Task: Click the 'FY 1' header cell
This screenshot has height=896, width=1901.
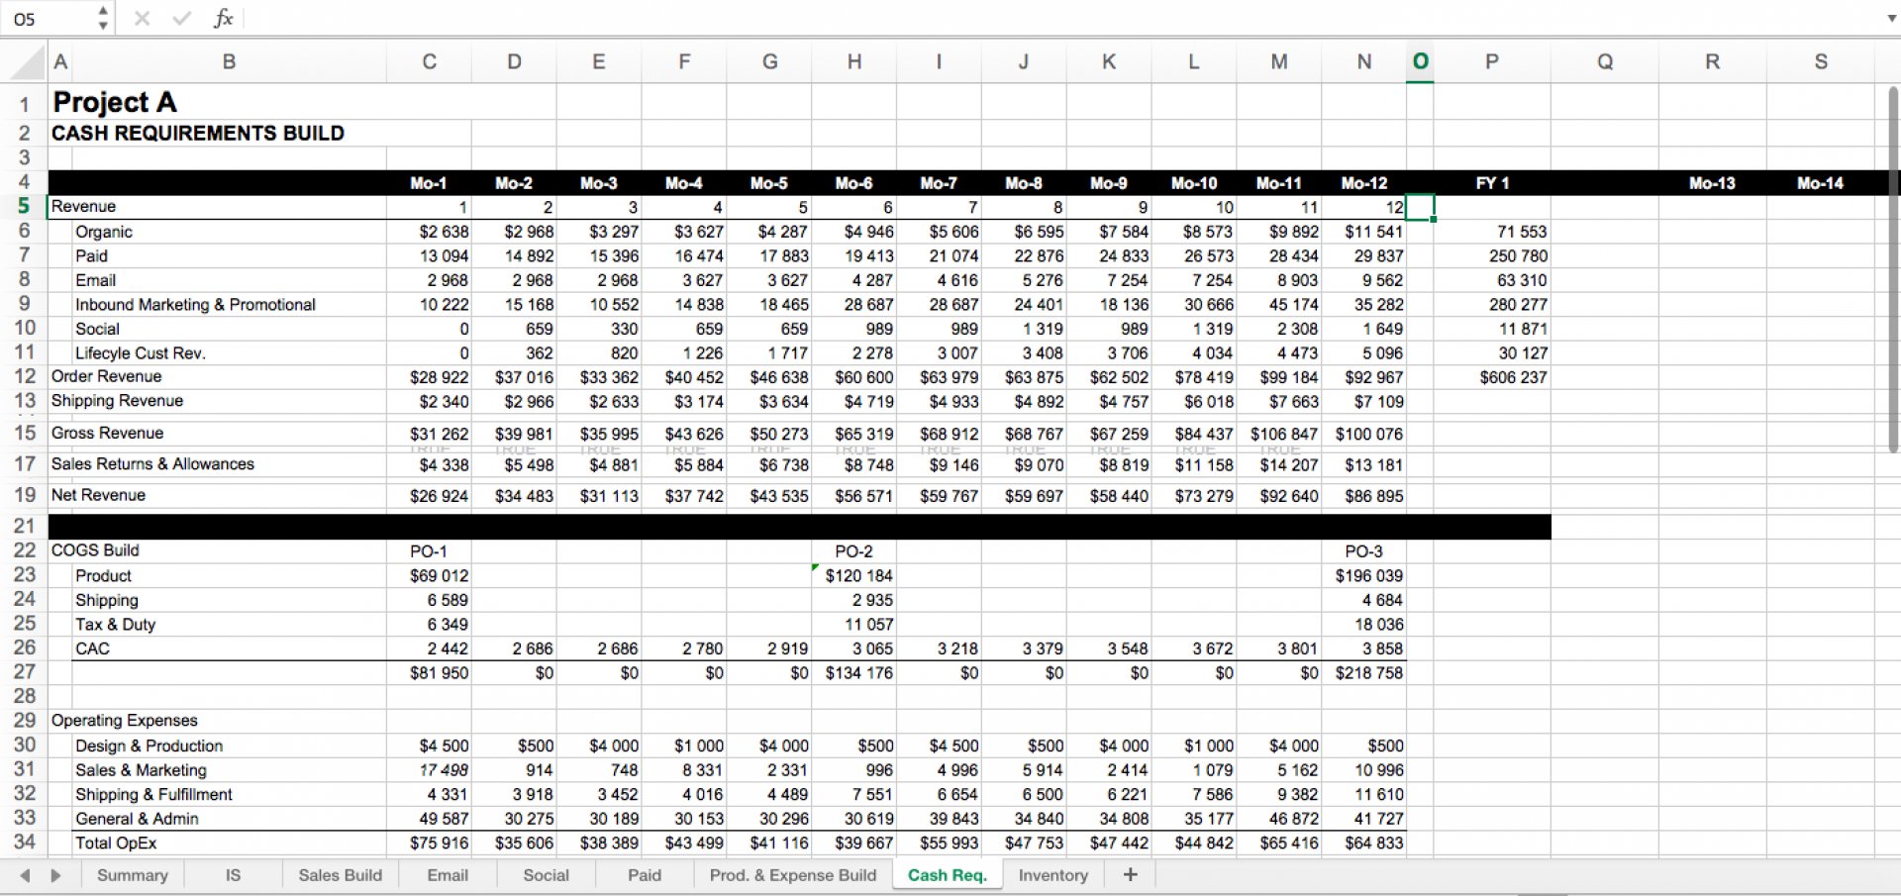Action: click(x=1492, y=183)
